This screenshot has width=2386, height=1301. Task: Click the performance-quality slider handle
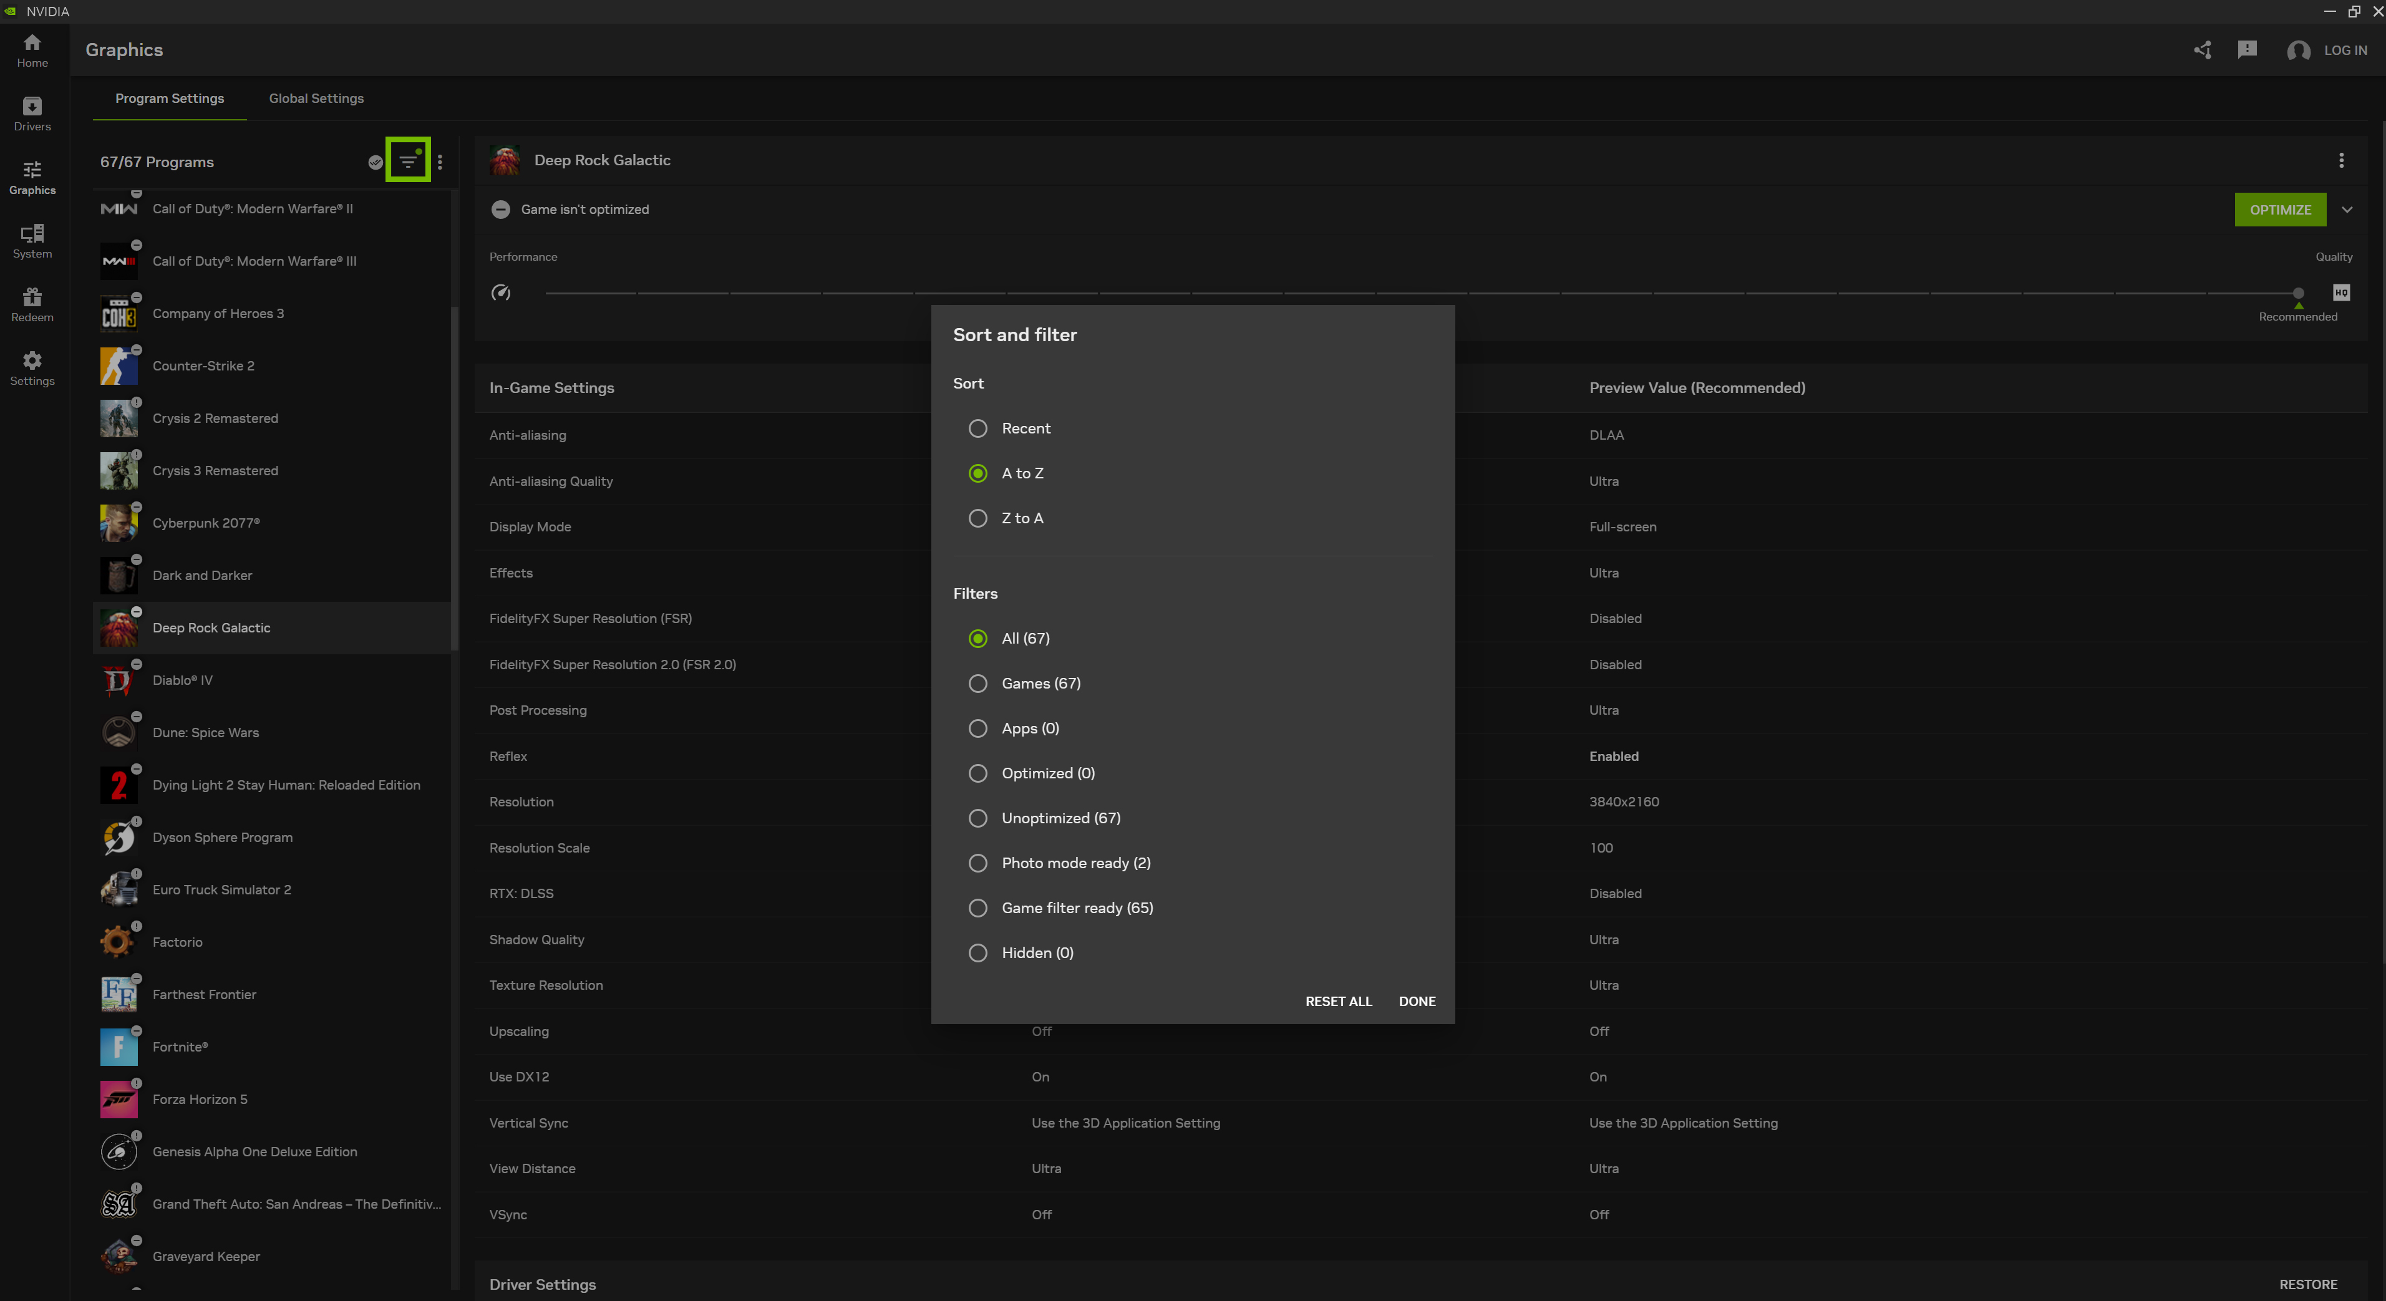[x=2298, y=293]
